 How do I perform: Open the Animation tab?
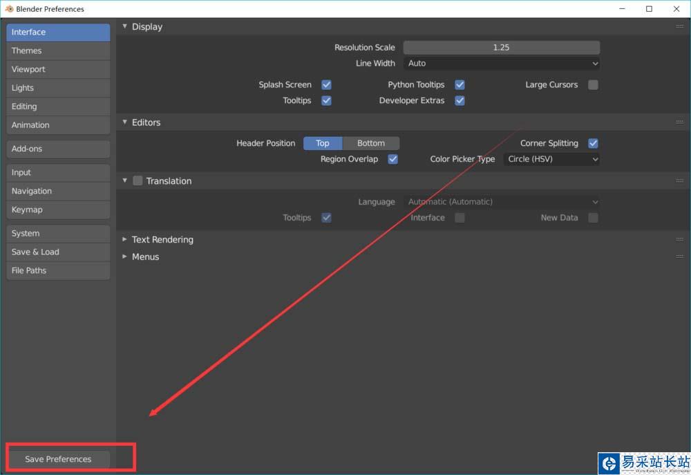coord(58,125)
